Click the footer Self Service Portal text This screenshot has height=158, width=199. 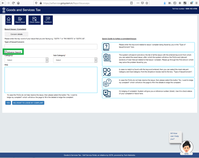tap(99, 155)
